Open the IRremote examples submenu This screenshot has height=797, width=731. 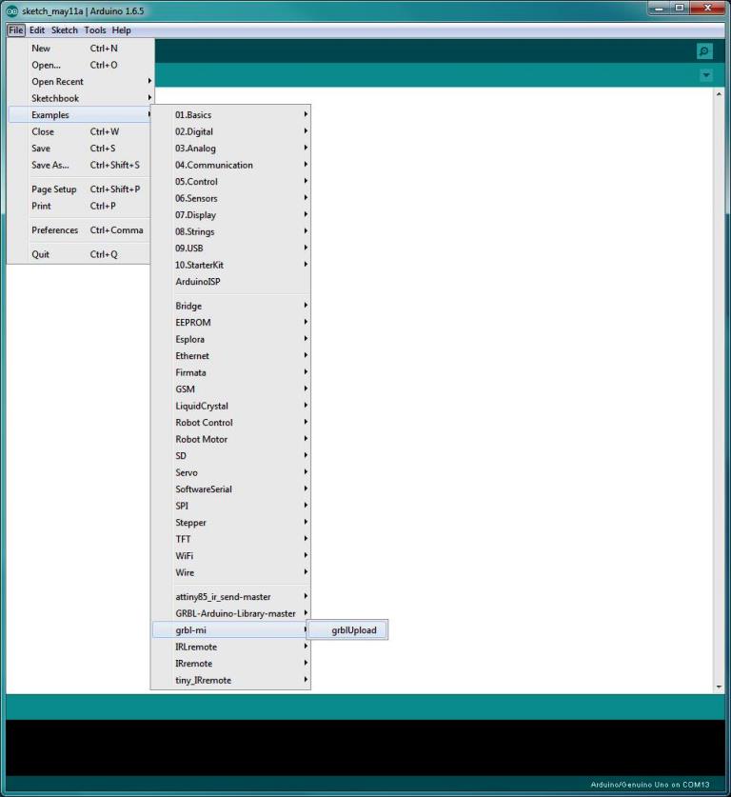[230, 664]
